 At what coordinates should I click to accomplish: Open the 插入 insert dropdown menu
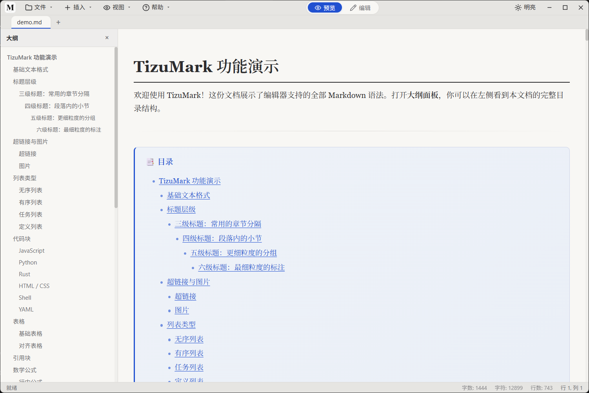78,7
